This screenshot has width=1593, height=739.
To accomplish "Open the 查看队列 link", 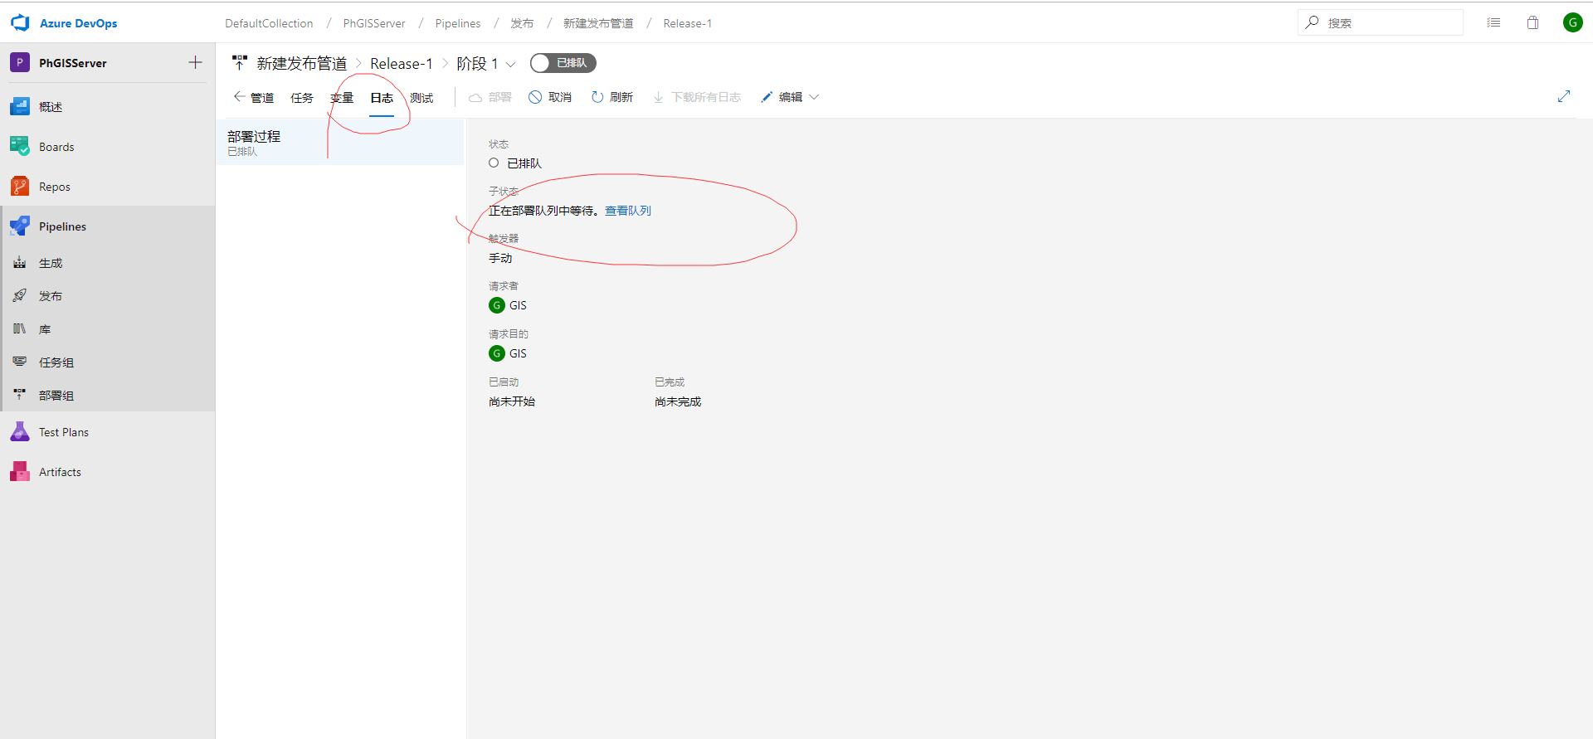I will 627,211.
